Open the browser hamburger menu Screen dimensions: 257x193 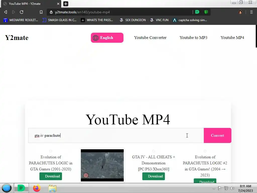(251, 12)
